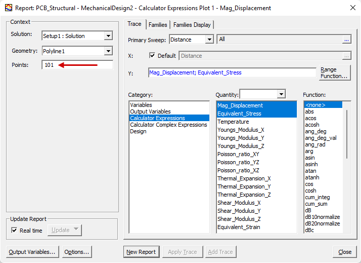Click the New Report button
The height and width of the screenshot is (263, 361).
141,252
